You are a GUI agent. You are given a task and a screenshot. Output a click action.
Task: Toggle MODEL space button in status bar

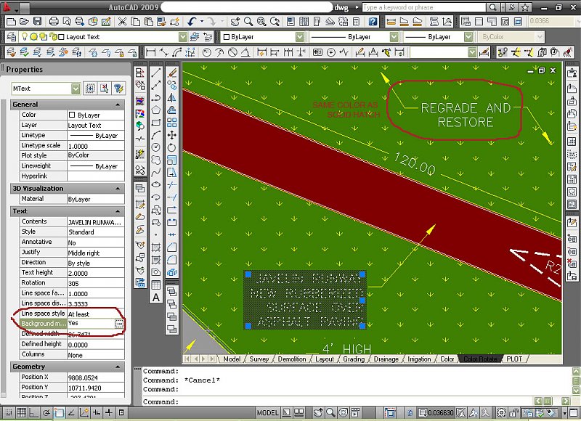267,412
